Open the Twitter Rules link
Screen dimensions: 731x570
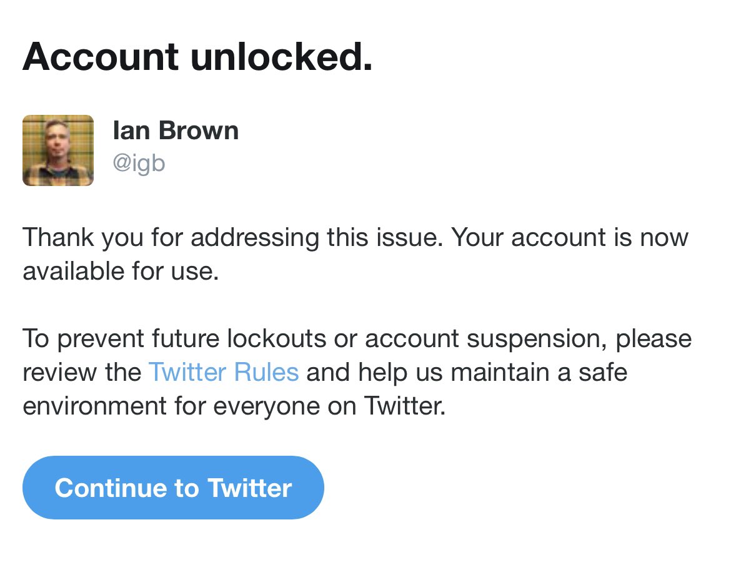(224, 372)
